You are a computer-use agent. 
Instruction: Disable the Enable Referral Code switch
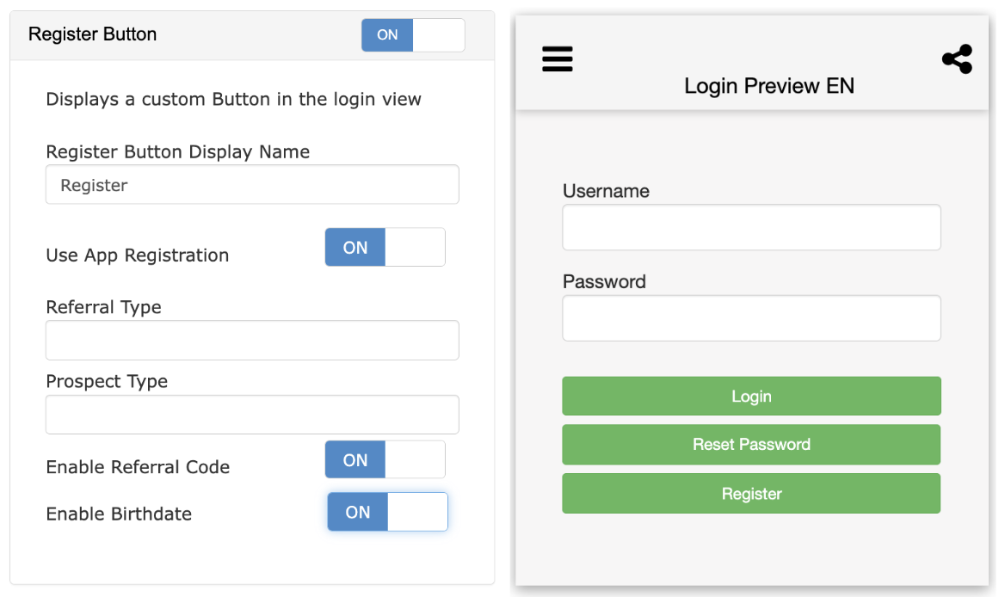pos(385,460)
